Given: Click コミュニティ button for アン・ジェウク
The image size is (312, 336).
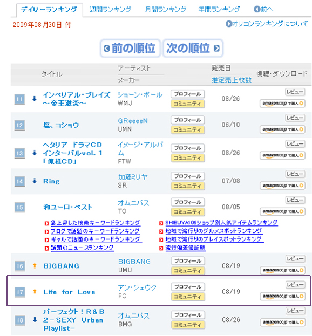Looking at the screenshot, I should (188, 297).
